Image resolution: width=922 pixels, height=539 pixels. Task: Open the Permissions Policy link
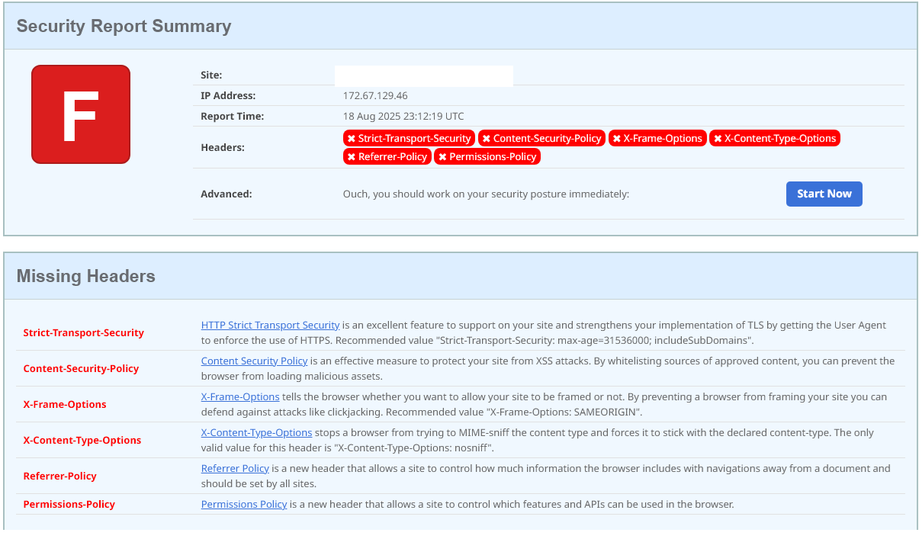pos(244,504)
